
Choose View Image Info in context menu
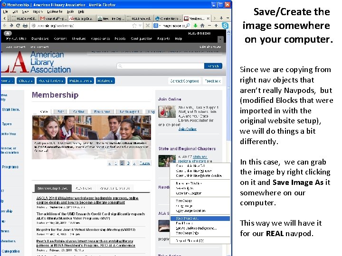click(x=200, y=233)
